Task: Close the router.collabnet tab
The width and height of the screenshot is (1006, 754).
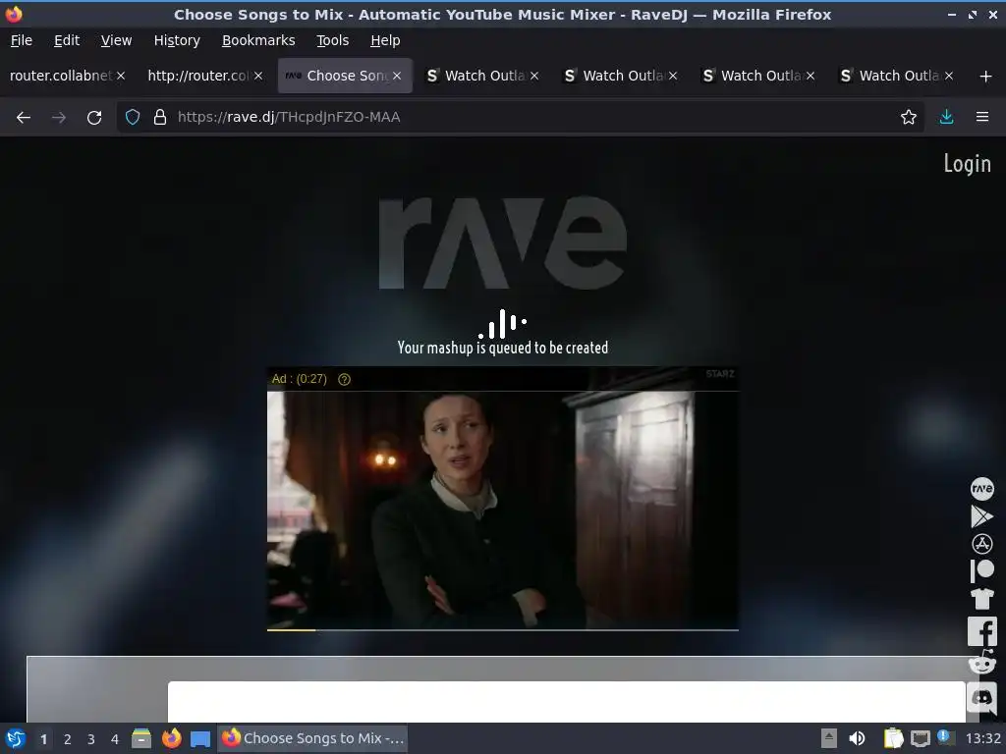Action: 121,77
